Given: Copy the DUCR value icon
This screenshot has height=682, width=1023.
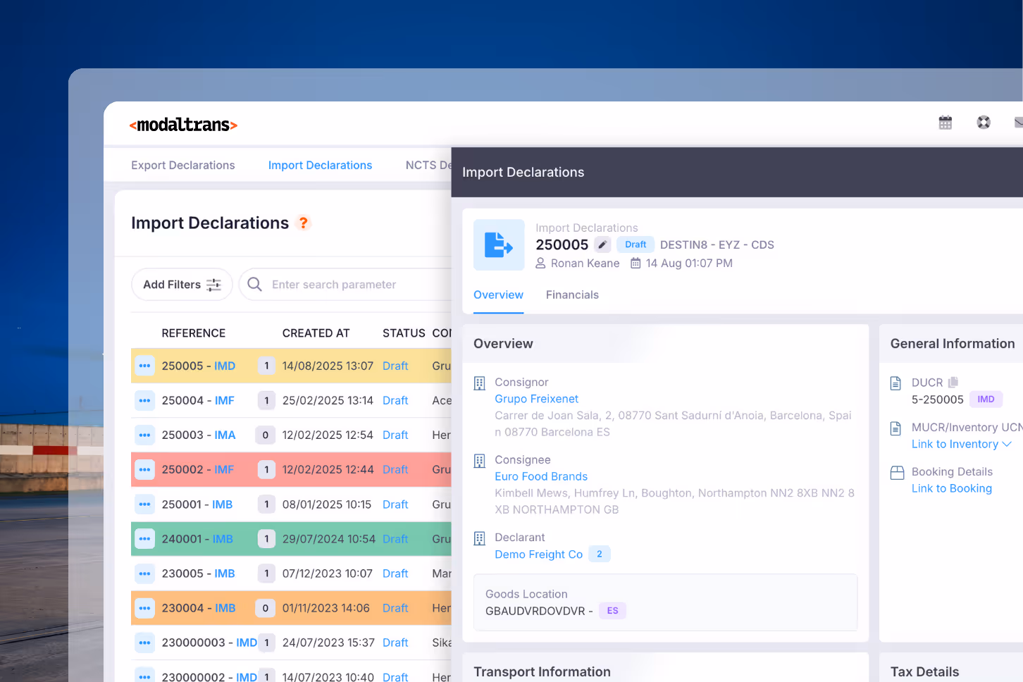Looking at the screenshot, I should pyautogui.click(x=953, y=382).
